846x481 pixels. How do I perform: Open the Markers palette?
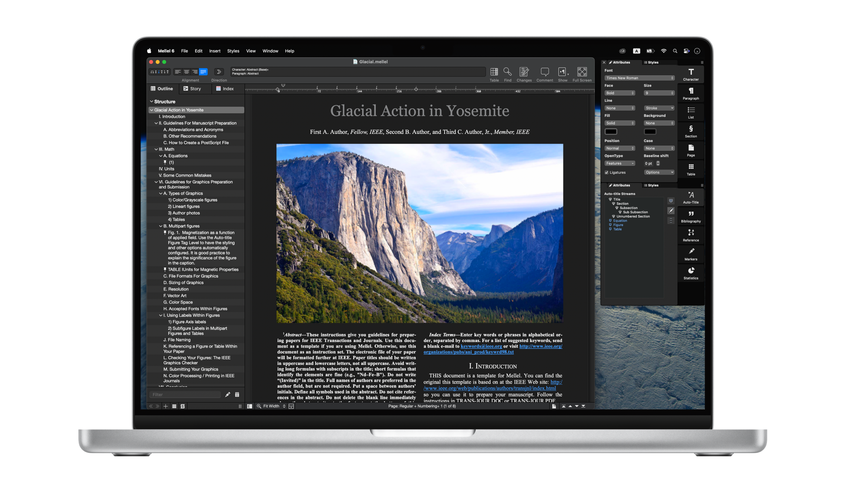click(691, 254)
